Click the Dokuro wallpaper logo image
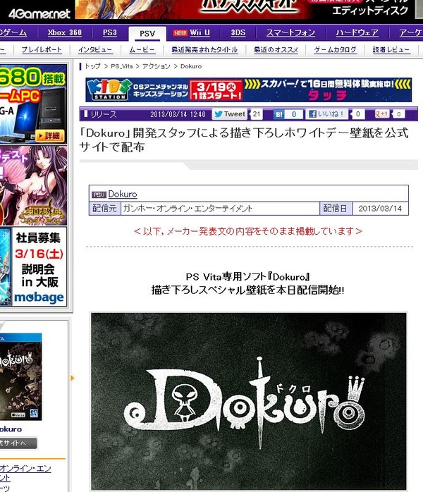 pyautogui.click(x=249, y=400)
